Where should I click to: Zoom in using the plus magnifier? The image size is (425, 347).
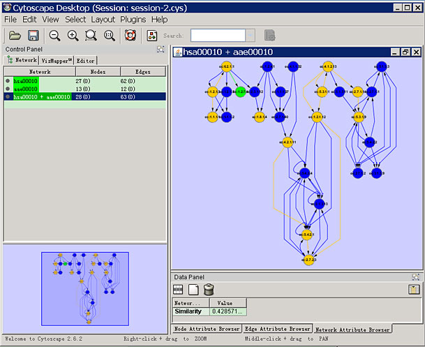[73, 36]
